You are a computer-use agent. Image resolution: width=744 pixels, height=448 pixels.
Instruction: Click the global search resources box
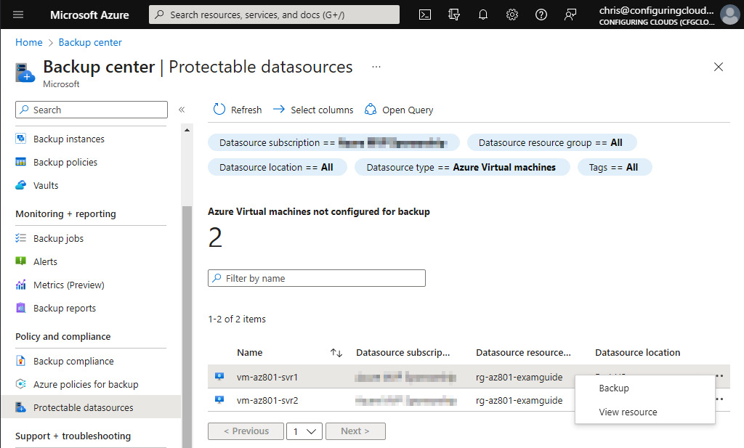coord(274,15)
